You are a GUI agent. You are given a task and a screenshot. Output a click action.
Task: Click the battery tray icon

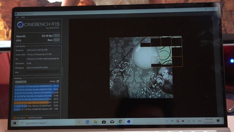click(183, 121)
